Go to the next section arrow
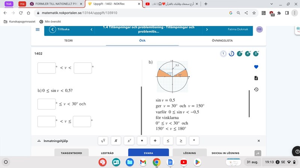Viewport: 300px width, 168px height. 207,29
